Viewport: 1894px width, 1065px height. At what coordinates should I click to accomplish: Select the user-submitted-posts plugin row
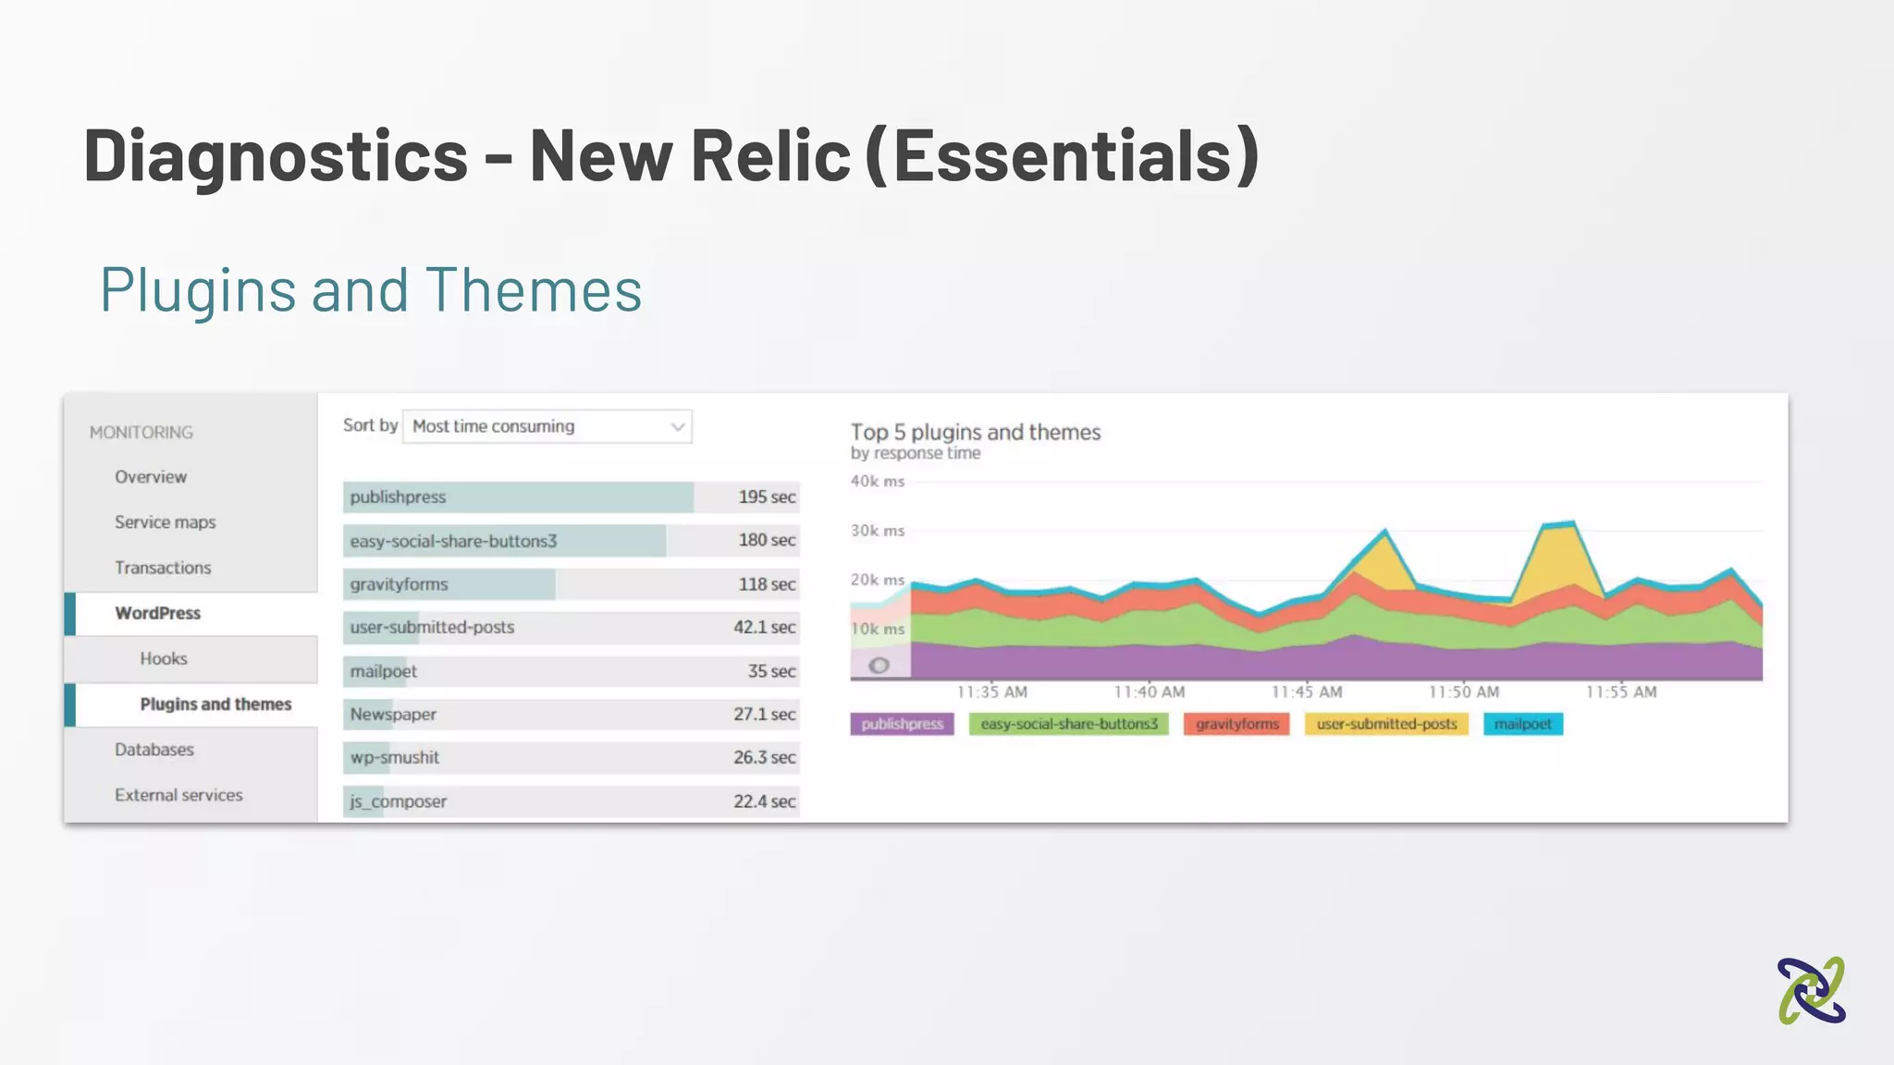click(571, 628)
